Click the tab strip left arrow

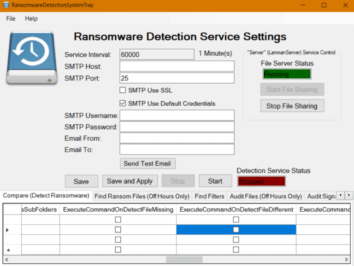click(341, 195)
